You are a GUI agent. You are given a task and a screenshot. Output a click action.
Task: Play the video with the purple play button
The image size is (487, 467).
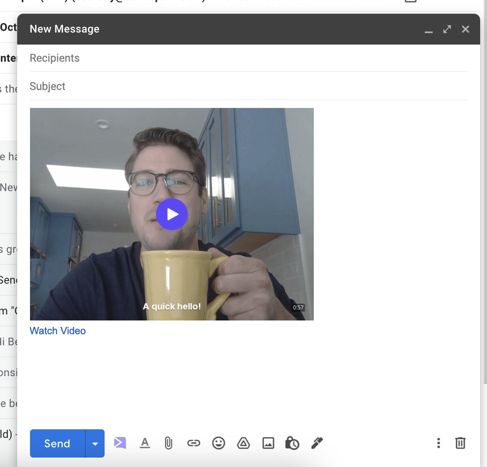tap(172, 214)
